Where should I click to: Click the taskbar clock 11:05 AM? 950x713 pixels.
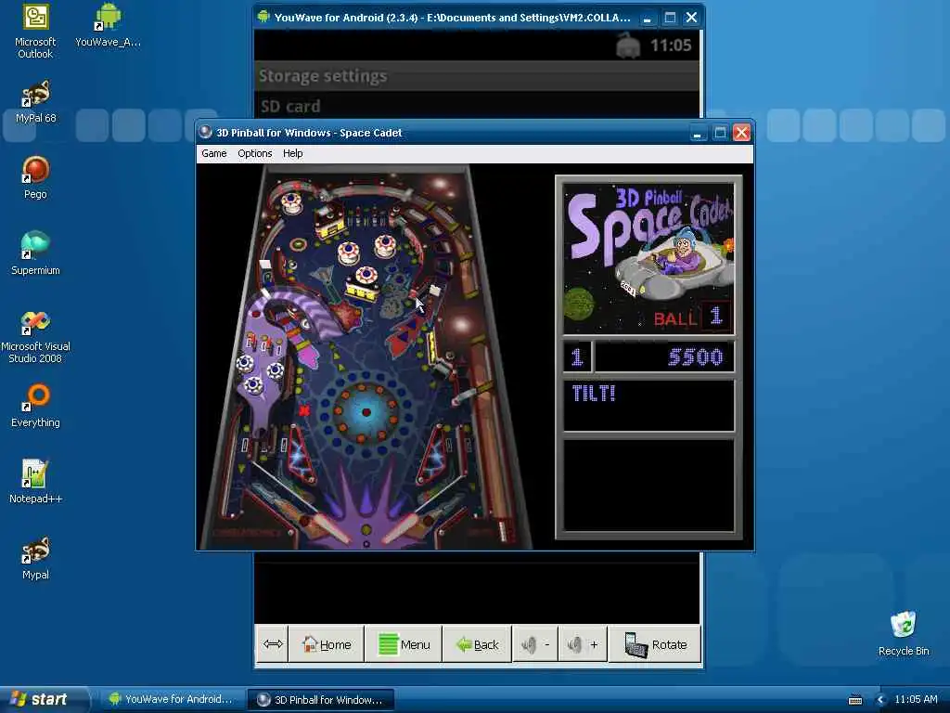pyautogui.click(x=916, y=699)
